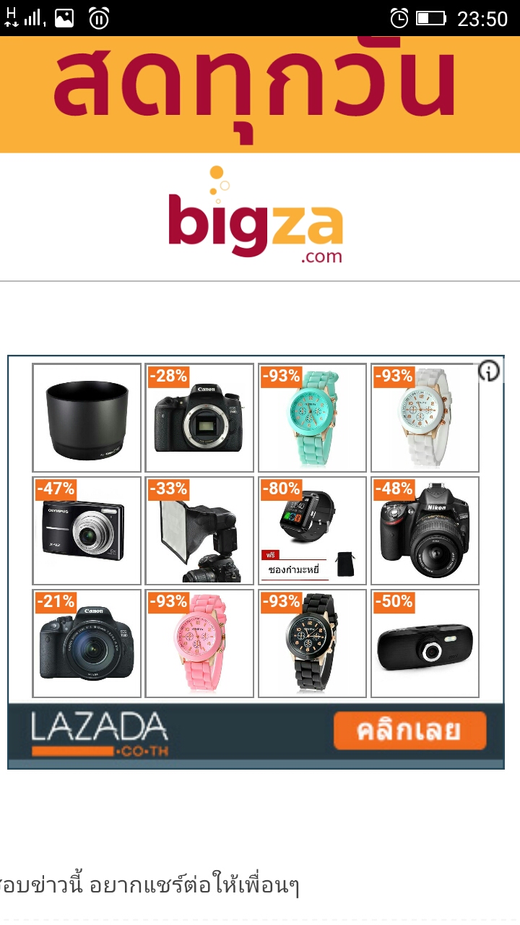This screenshot has height=925, width=520.
Task: Open the white watch thumbnail
Action: [425, 418]
